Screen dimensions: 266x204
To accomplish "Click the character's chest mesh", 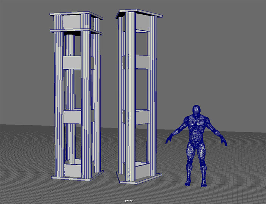I will pyautogui.click(x=196, y=125).
